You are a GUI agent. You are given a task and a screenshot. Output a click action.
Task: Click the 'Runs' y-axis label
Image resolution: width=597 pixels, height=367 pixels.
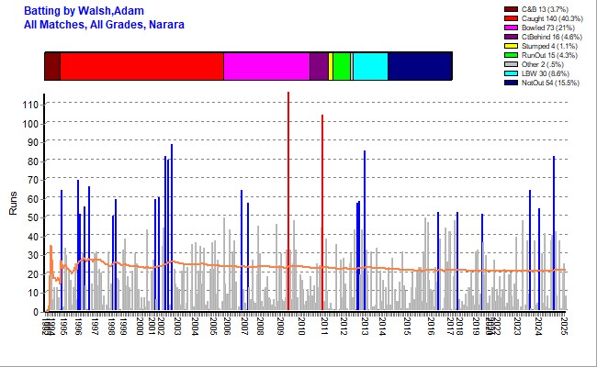[x=13, y=203]
